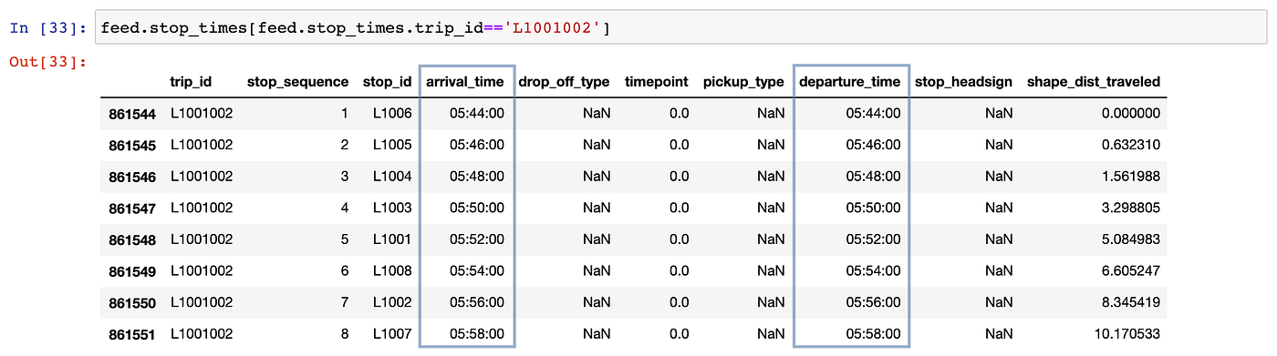Select the pickup_type column header

(x=743, y=82)
